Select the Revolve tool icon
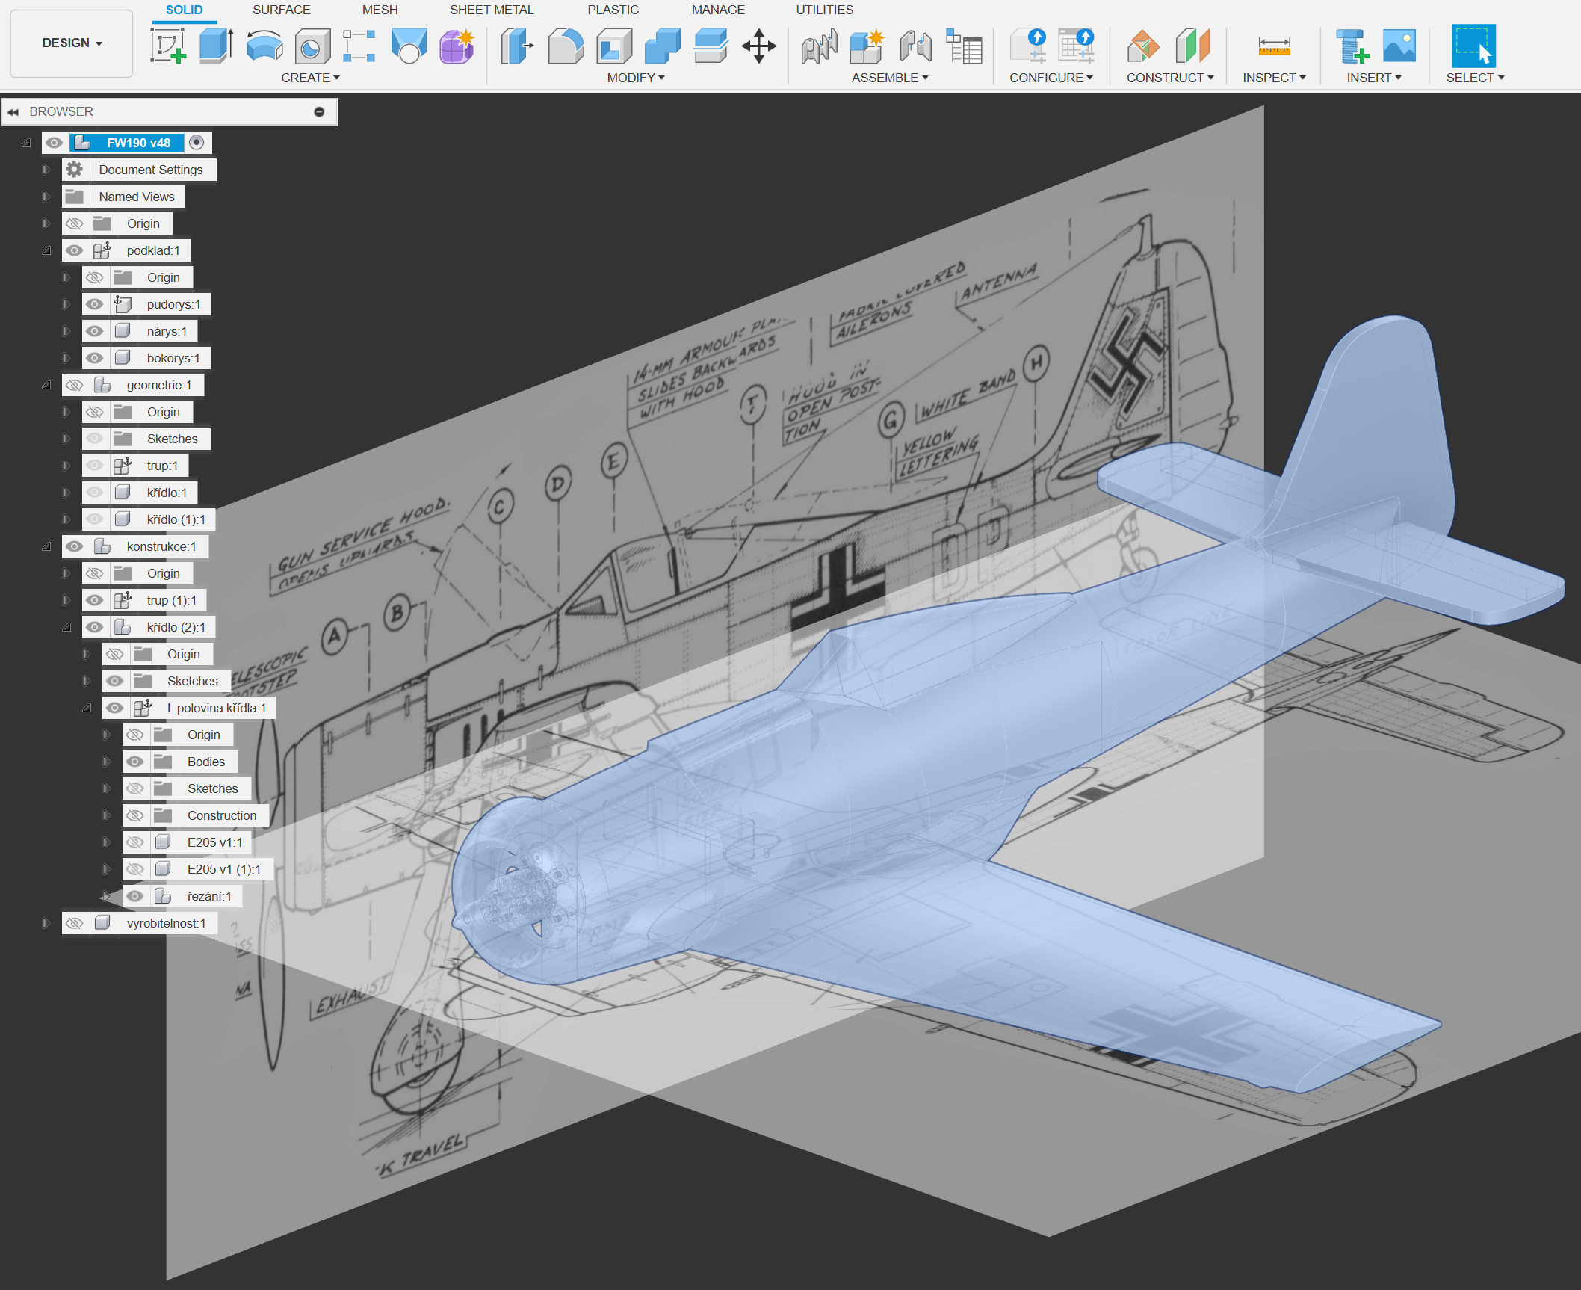This screenshot has width=1581, height=1290. coord(264,46)
